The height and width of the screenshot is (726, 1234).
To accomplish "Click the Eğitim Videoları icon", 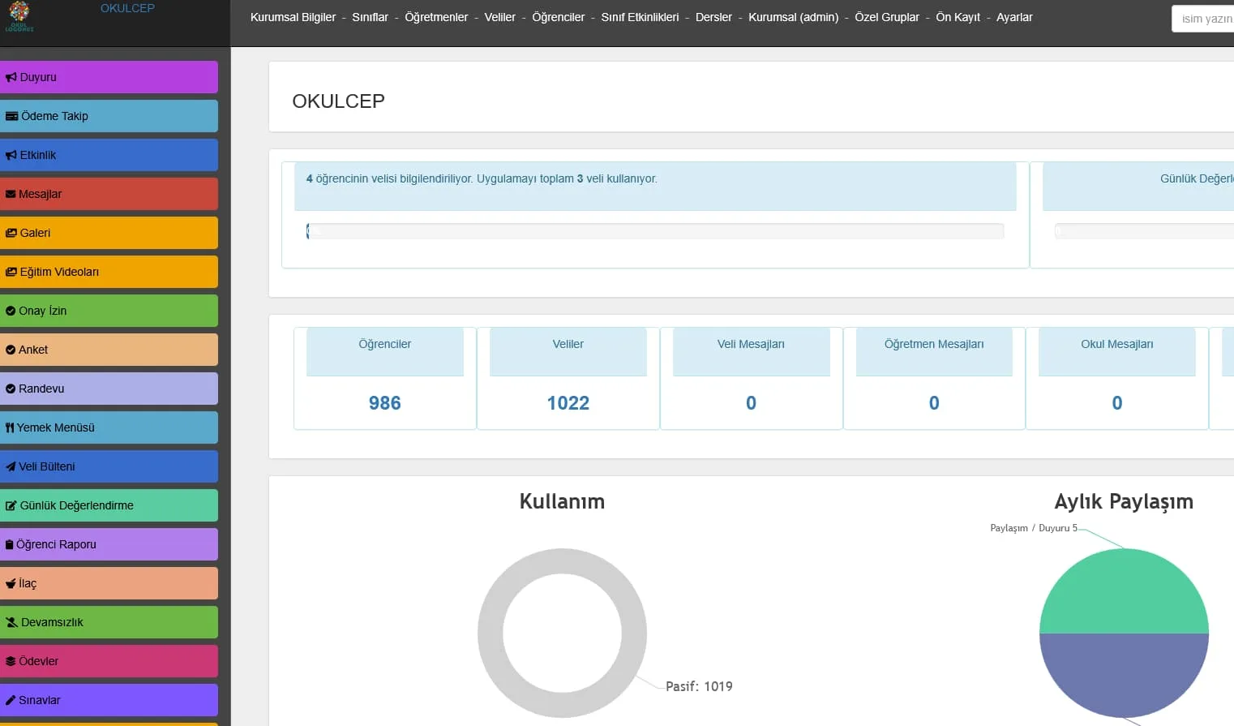I will [x=11, y=273].
